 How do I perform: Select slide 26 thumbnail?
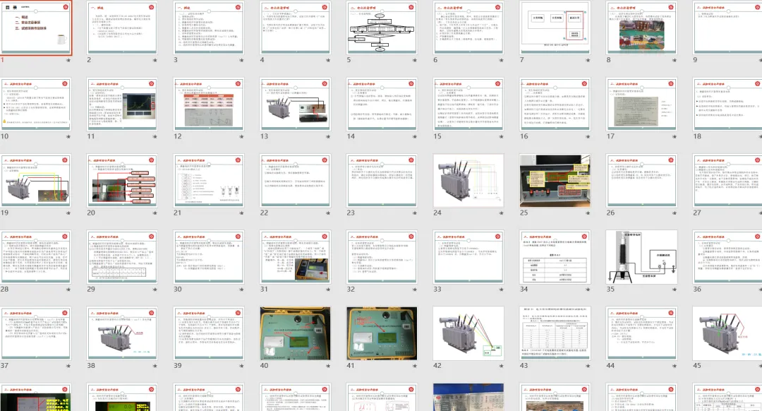pos(641,181)
